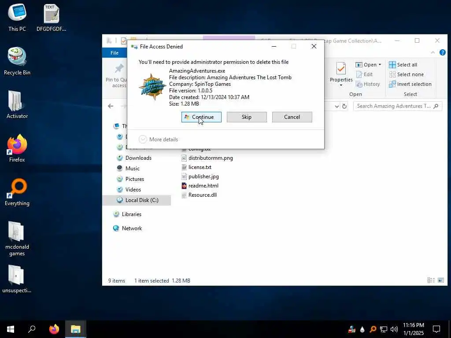Open the DFGDFGDF text file desktop icon
The image size is (451, 338).
(x=51, y=18)
